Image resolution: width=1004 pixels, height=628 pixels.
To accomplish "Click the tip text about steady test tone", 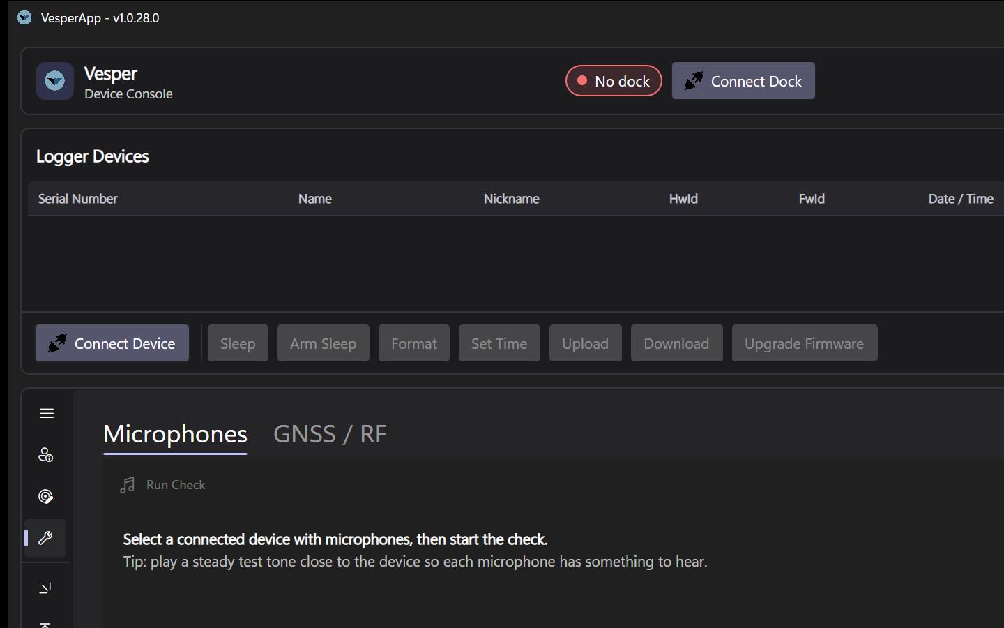I will (x=416, y=562).
